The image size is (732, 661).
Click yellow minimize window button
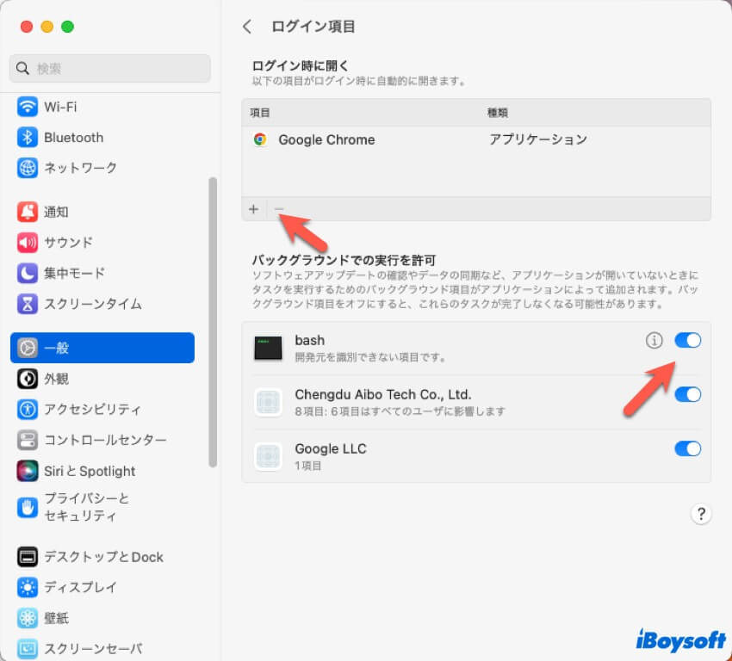[x=47, y=27]
